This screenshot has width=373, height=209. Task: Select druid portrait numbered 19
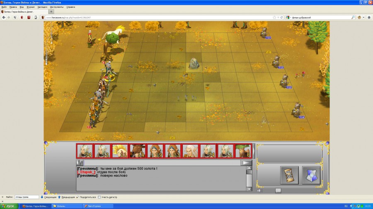click(x=155, y=151)
